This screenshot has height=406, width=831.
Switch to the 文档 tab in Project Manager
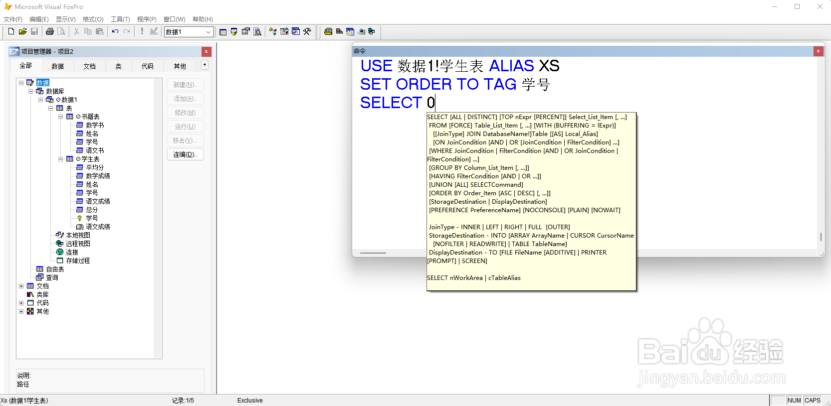tap(89, 66)
